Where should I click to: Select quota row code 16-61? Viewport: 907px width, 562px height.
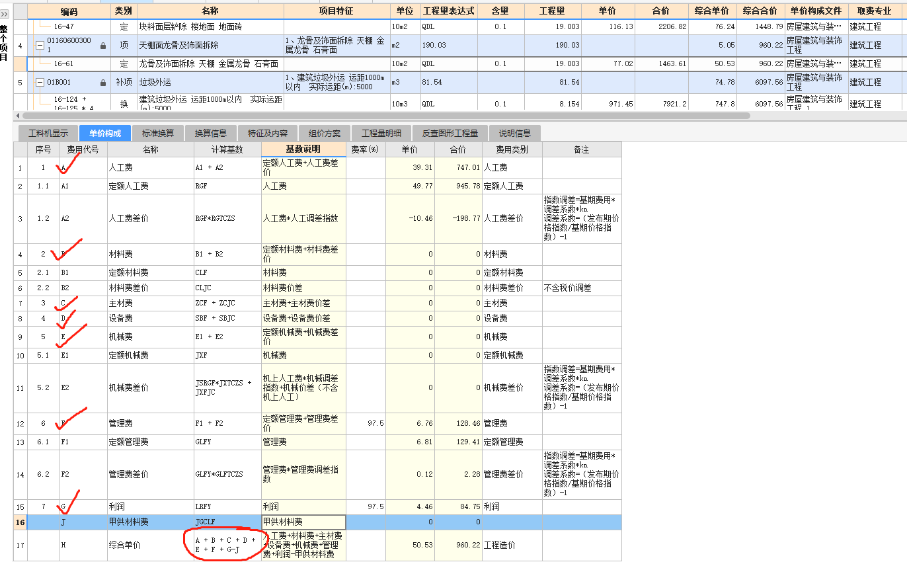[64, 63]
